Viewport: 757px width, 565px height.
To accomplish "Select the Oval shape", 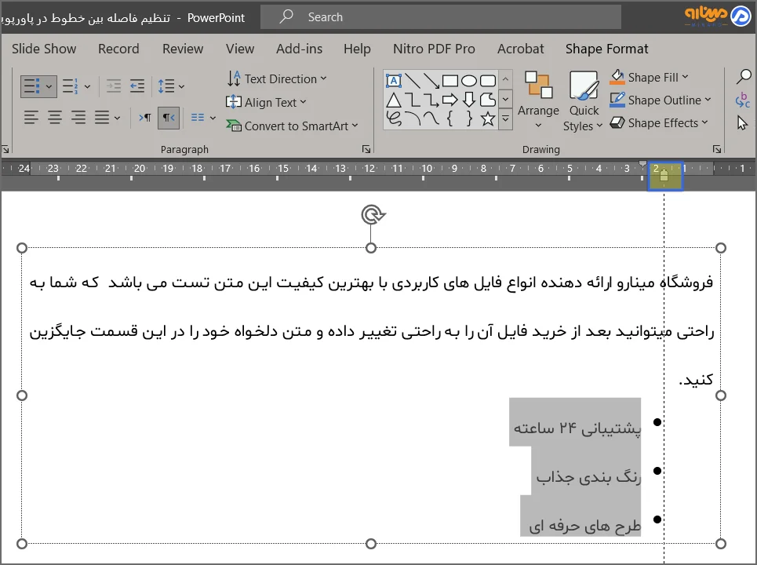I will 469,81.
